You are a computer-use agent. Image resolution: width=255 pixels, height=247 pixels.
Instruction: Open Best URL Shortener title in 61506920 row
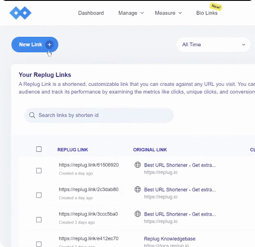pos(180,165)
